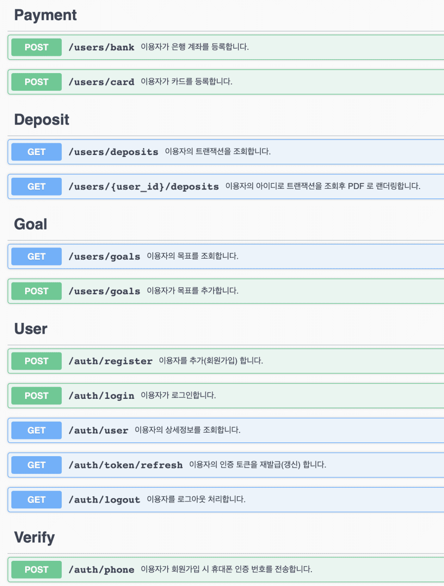Click GET badge for /users/deposits
The image size is (444, 586).
(37, 152)
